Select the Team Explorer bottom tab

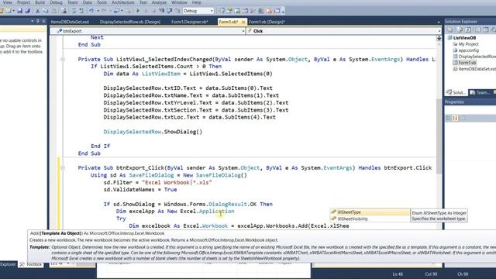pos(479,93)
